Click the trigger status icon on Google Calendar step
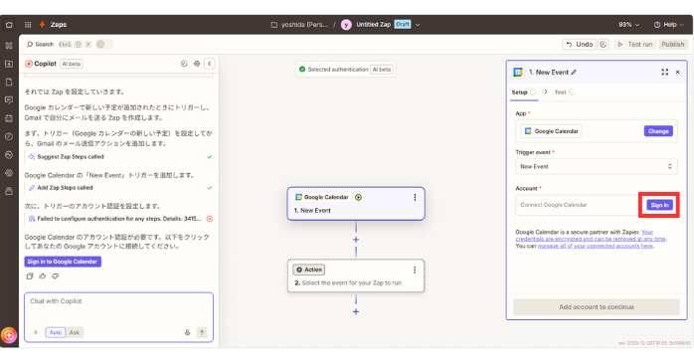Image resolution: width=694 pixels, height=363 pixels. 359,198
